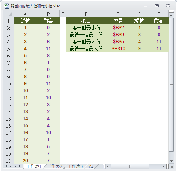Select column C header
The width and height of the screenshot is (177, 172).
pyautogui.click(x=63, y=14)
